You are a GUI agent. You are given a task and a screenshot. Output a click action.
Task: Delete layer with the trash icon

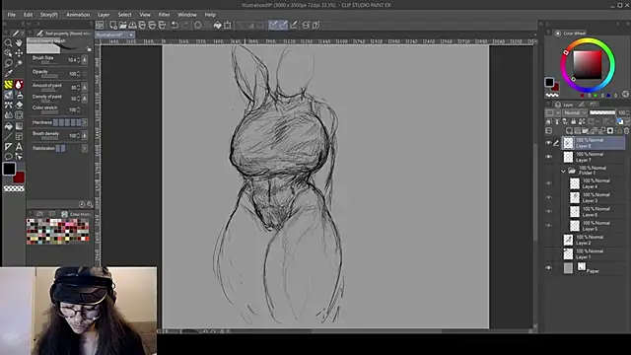[626, 131]
